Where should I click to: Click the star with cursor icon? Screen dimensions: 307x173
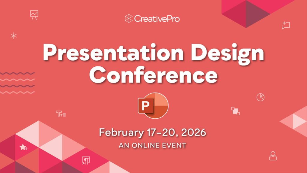click(x=23, y=147)
